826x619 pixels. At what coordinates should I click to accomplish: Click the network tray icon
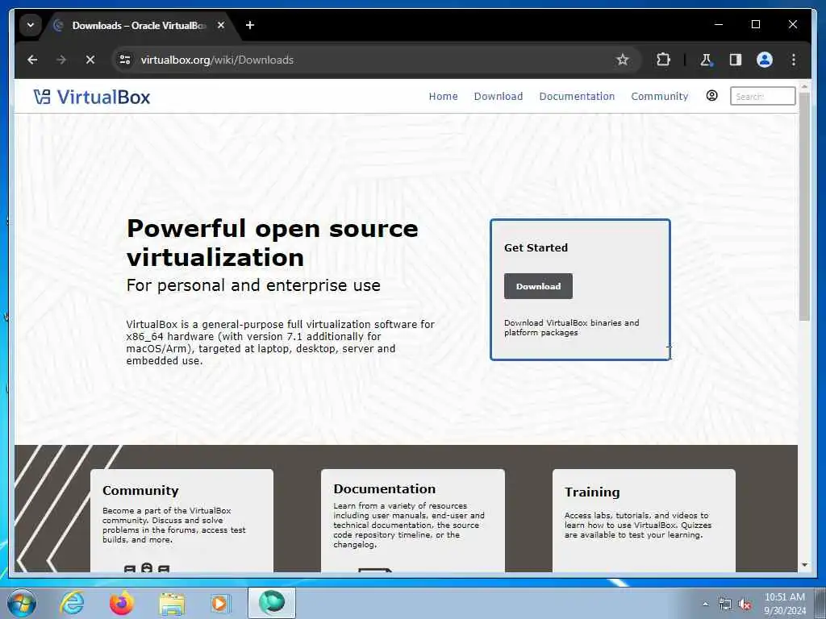pyautogui.click(x=725, y=604)
